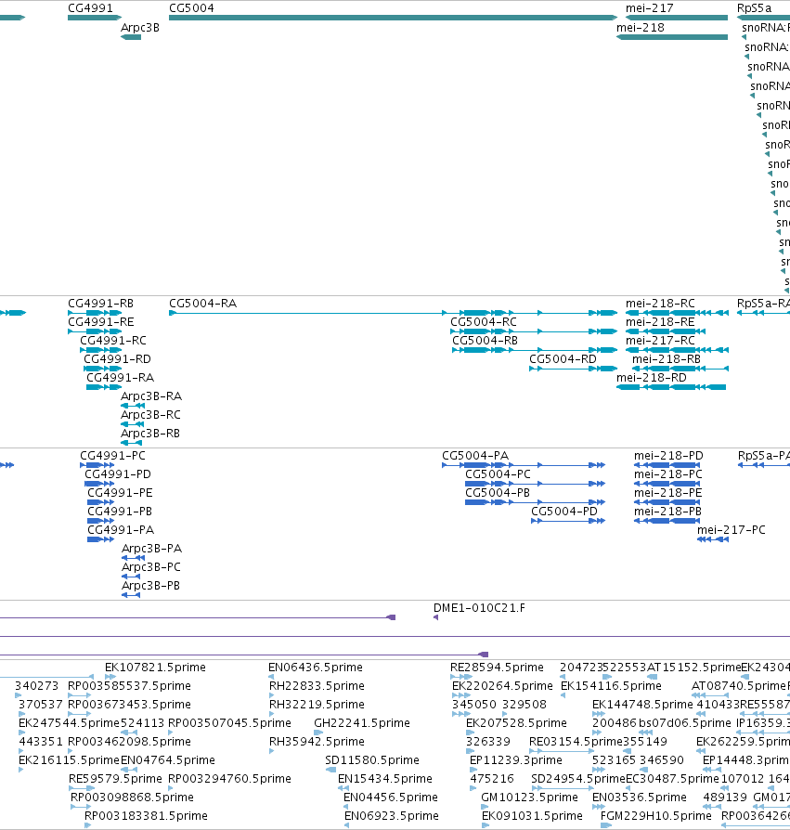The height and width of the screenshot is (830, 790).
Task: Select EST RH22833.5prime
Action: click(317, 685)
